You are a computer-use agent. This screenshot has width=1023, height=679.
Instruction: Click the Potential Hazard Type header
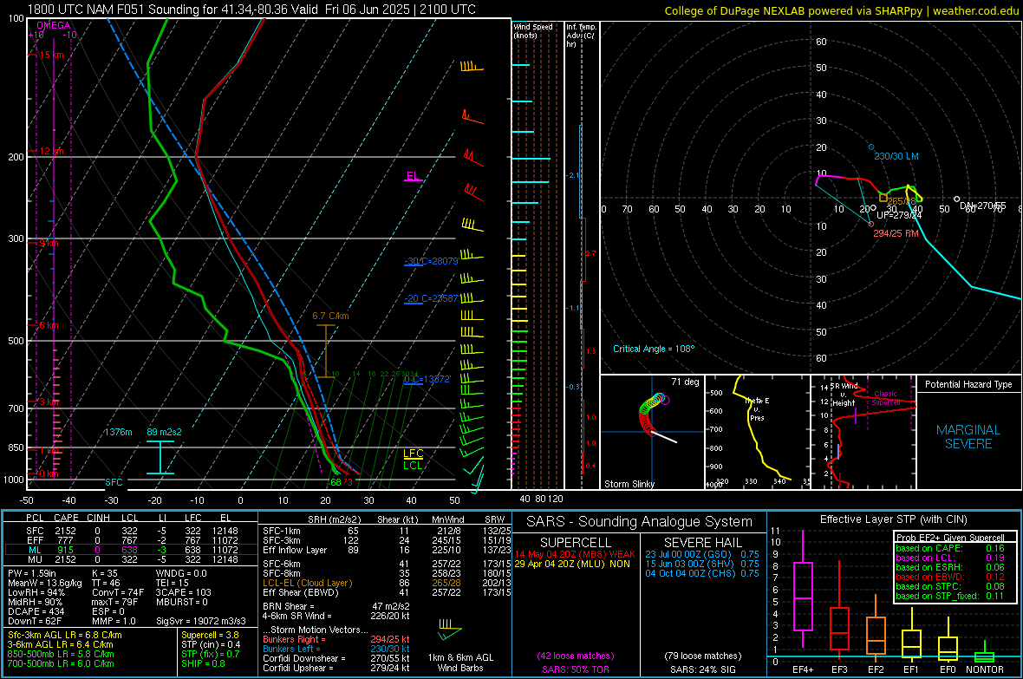968,384
